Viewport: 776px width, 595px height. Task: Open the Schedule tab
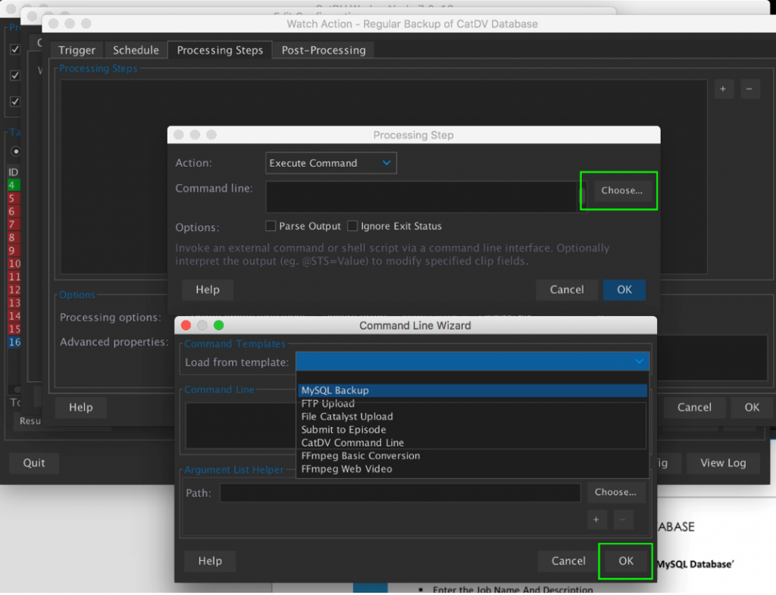tap(136, 50)
